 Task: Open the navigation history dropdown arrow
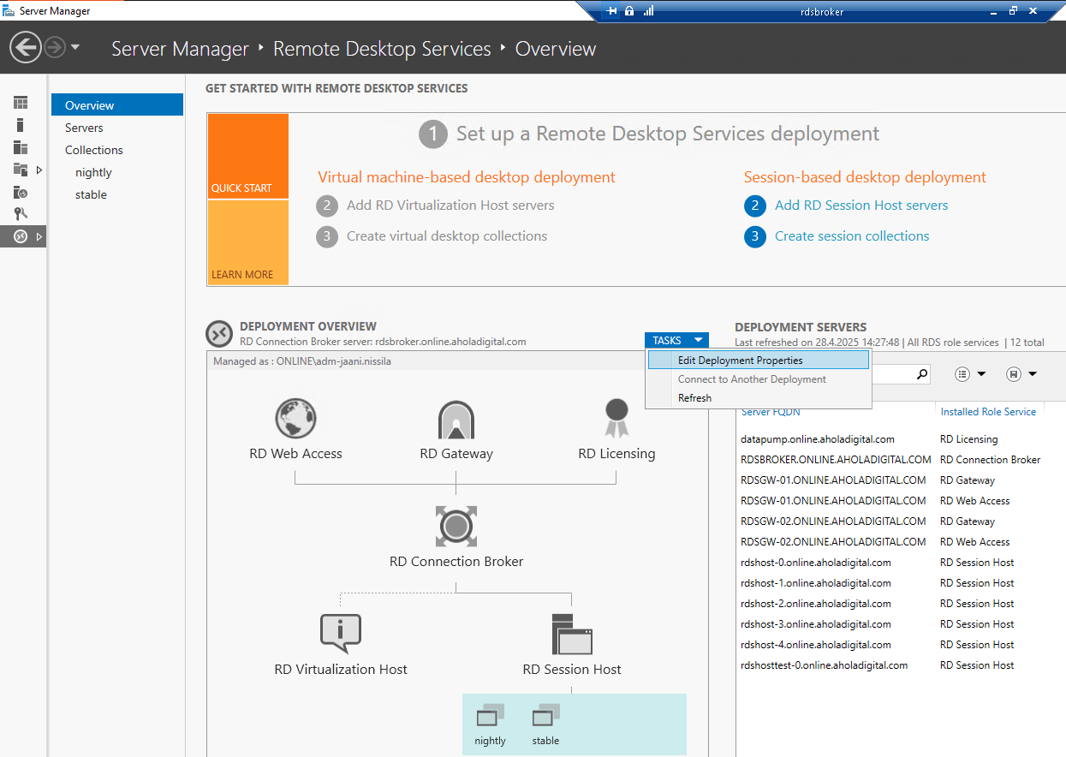pos(75,47)
